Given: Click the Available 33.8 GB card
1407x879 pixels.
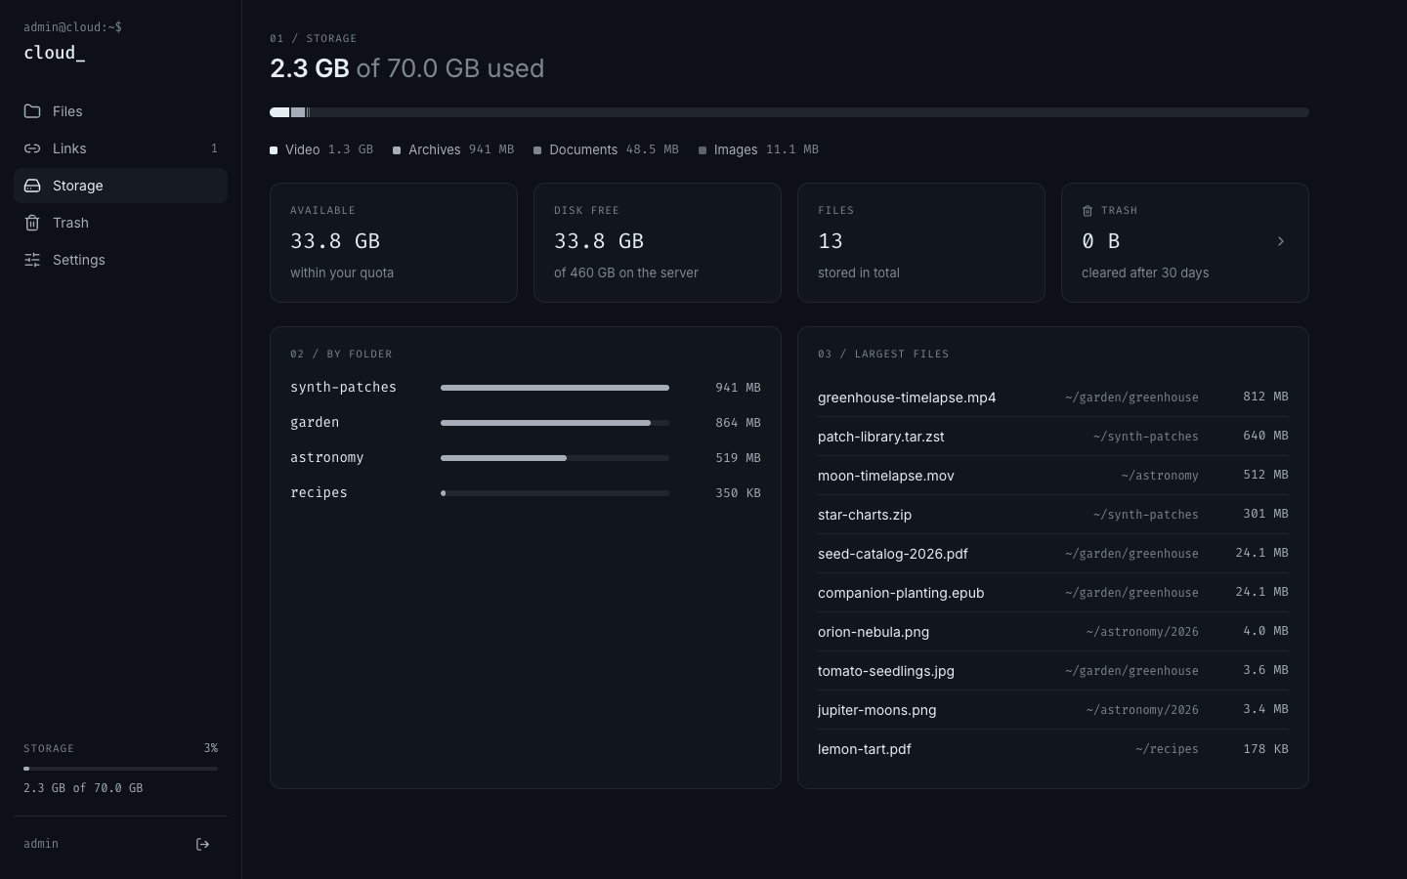Looking at the screenshot, I should 394,242.
